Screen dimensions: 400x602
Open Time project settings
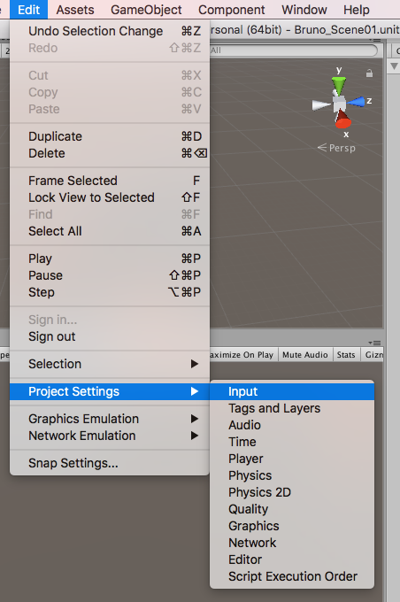[x=292, y=442]
